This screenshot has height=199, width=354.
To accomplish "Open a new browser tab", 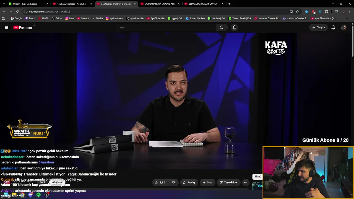I will 229,4.
